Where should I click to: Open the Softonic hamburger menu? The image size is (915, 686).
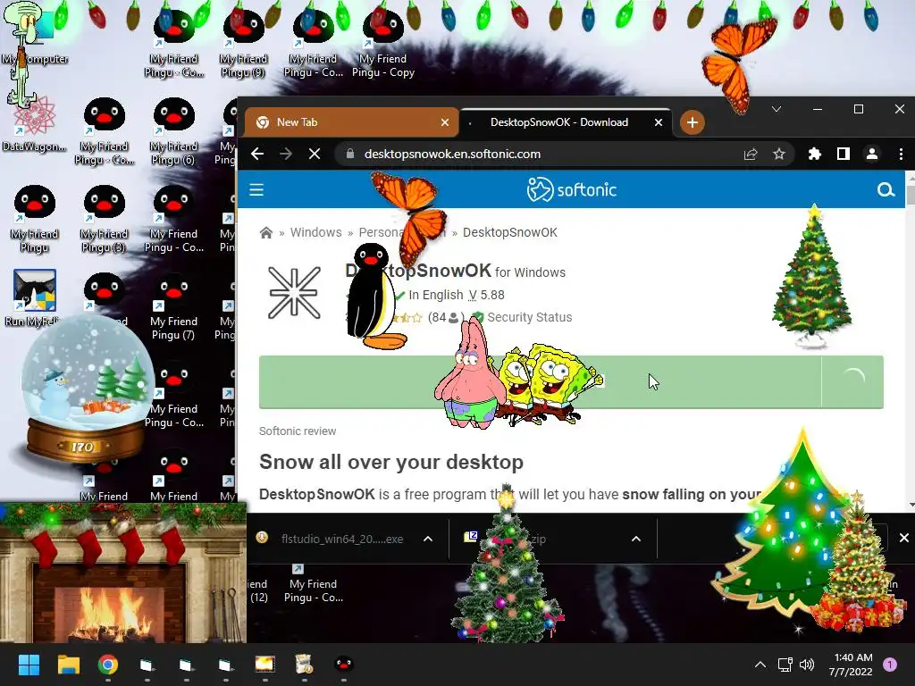(256, 189)
